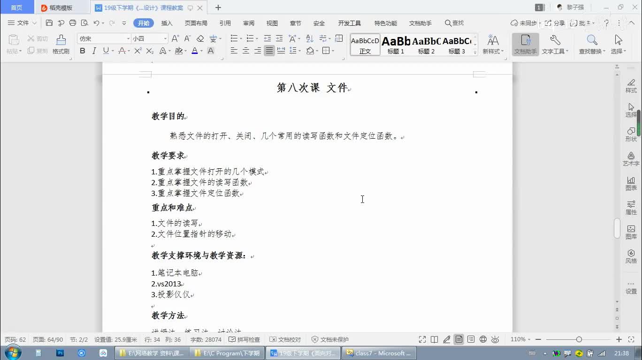Open the Windows Start menu orb

pos(12,352)
